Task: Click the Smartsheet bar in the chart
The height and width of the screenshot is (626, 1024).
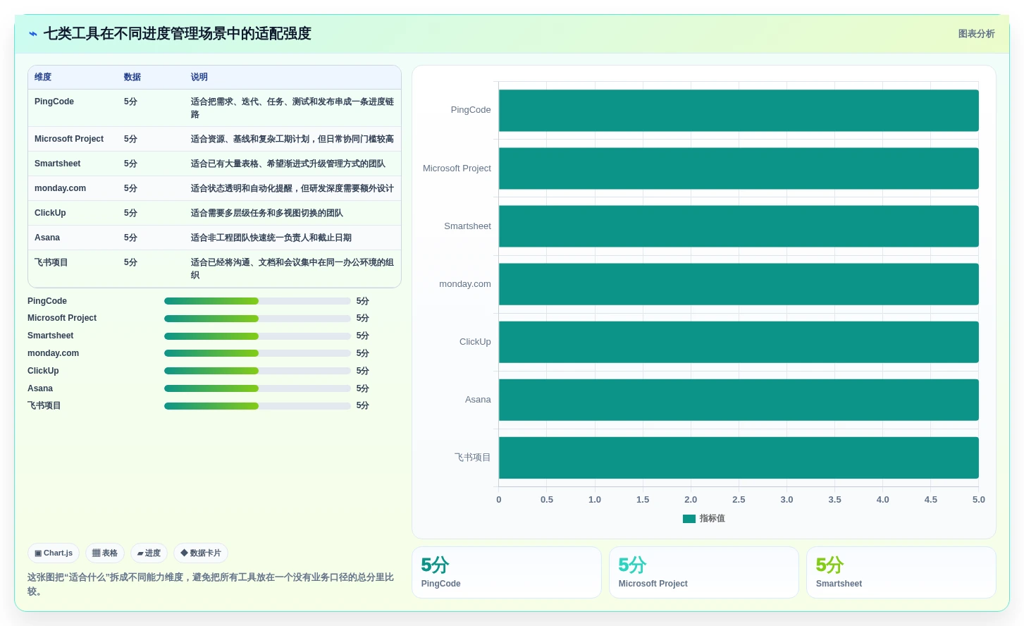Action: pyautogui.click(x=739, y=226)
